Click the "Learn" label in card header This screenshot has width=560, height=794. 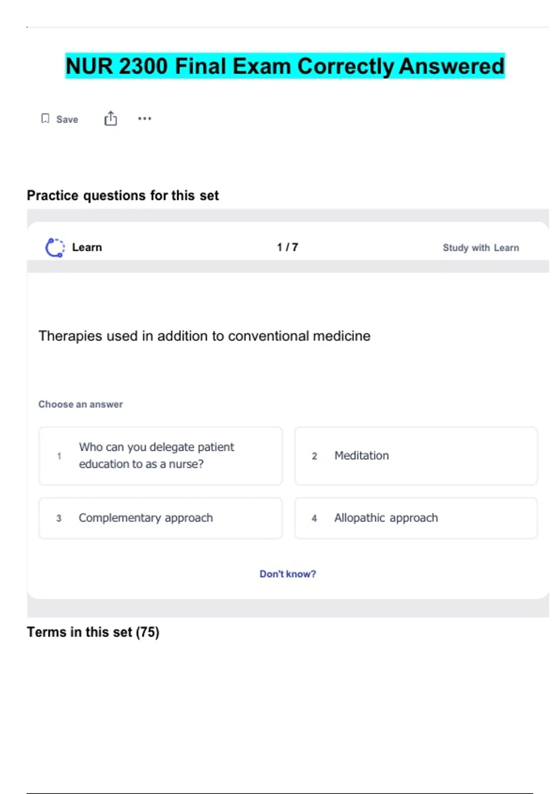click(87, 248)
